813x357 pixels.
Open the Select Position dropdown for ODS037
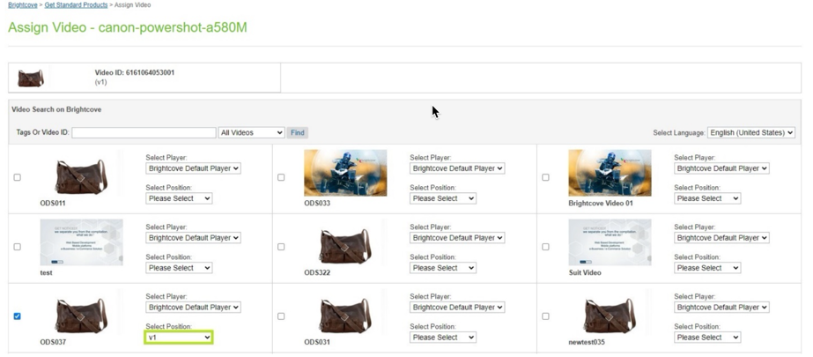pyautogui.click(x=180, y=338)
